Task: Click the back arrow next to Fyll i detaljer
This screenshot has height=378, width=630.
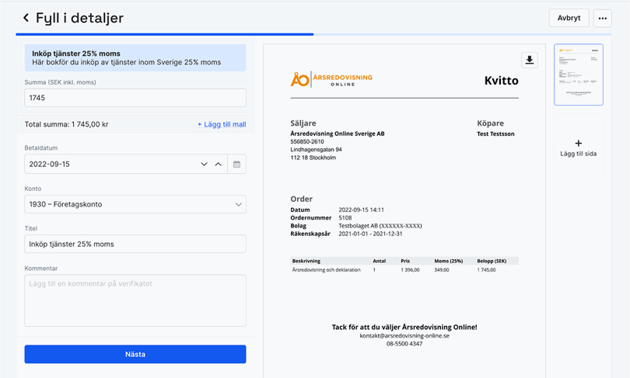Action: (26, 18)
